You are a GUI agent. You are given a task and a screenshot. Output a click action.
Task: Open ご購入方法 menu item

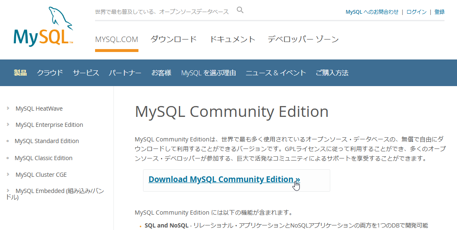click(332, 73)
